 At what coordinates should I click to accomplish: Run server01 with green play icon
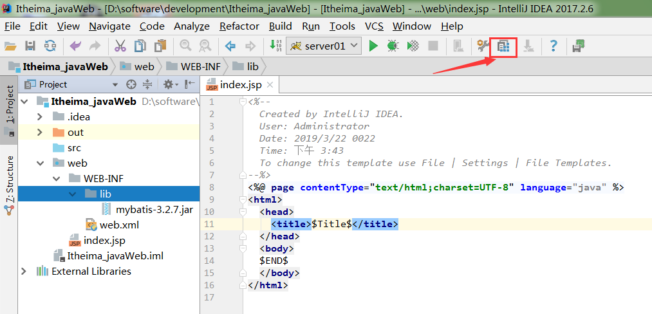[x=373, y=46]
